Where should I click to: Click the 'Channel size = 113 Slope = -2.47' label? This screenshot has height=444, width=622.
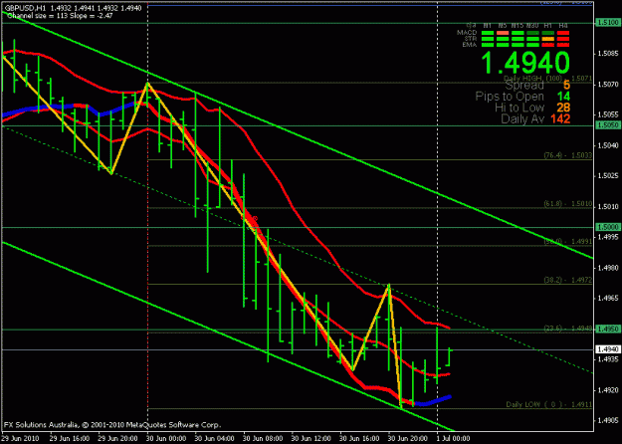(x=60, y=16)
